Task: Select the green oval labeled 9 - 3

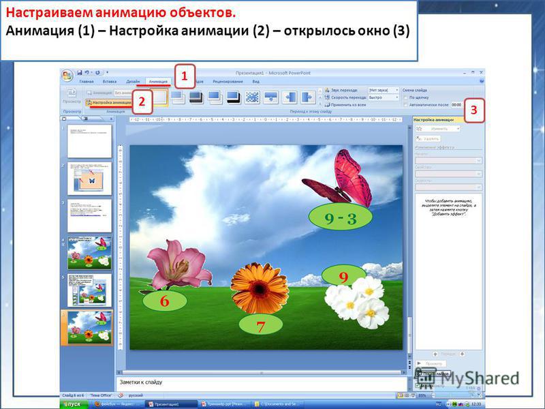Action: pyautogui.click(x=340, y=217)
